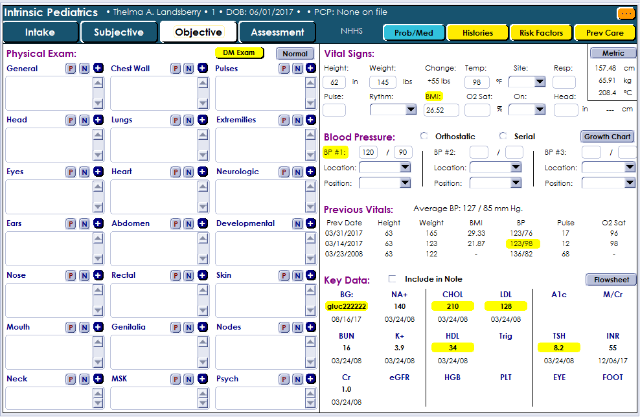Viewport: 640px width, 417px height.
Task: Click the P icon beside Abdomen
Action: point(176,224)
